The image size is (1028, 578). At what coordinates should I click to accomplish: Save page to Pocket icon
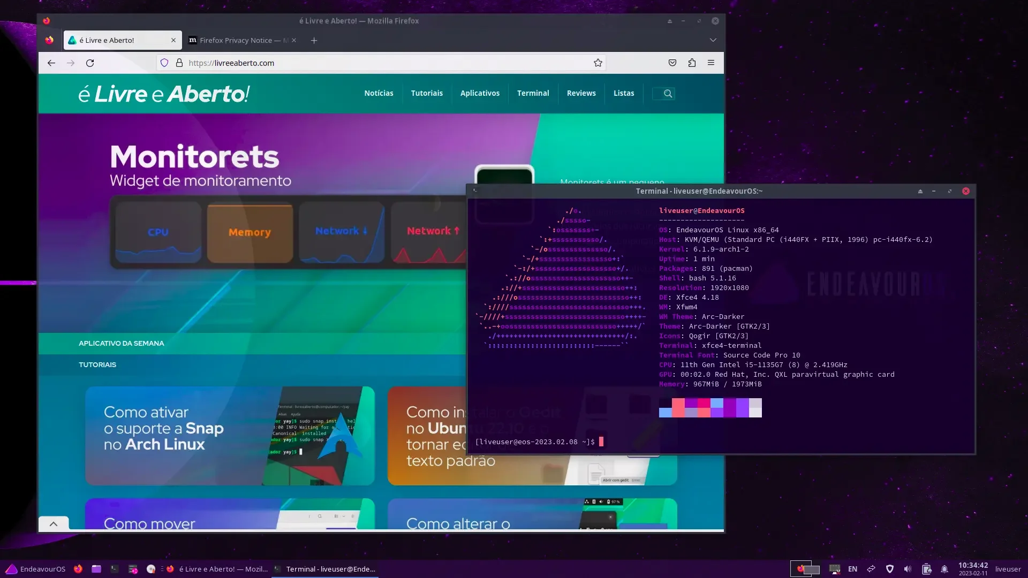[672, 63]
